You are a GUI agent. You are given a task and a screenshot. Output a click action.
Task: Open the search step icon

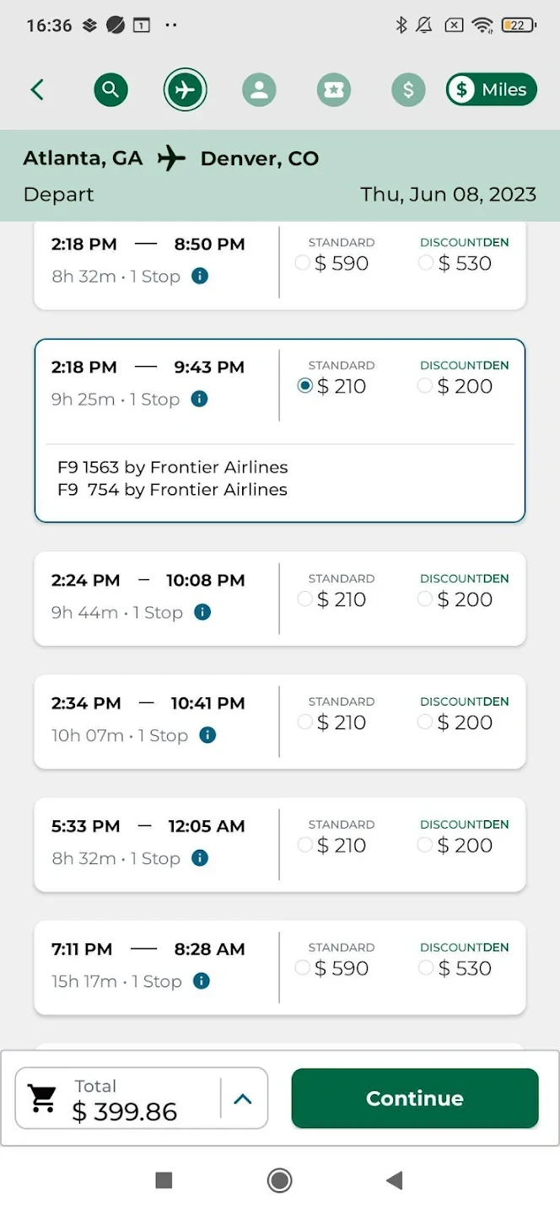(110, 90)
